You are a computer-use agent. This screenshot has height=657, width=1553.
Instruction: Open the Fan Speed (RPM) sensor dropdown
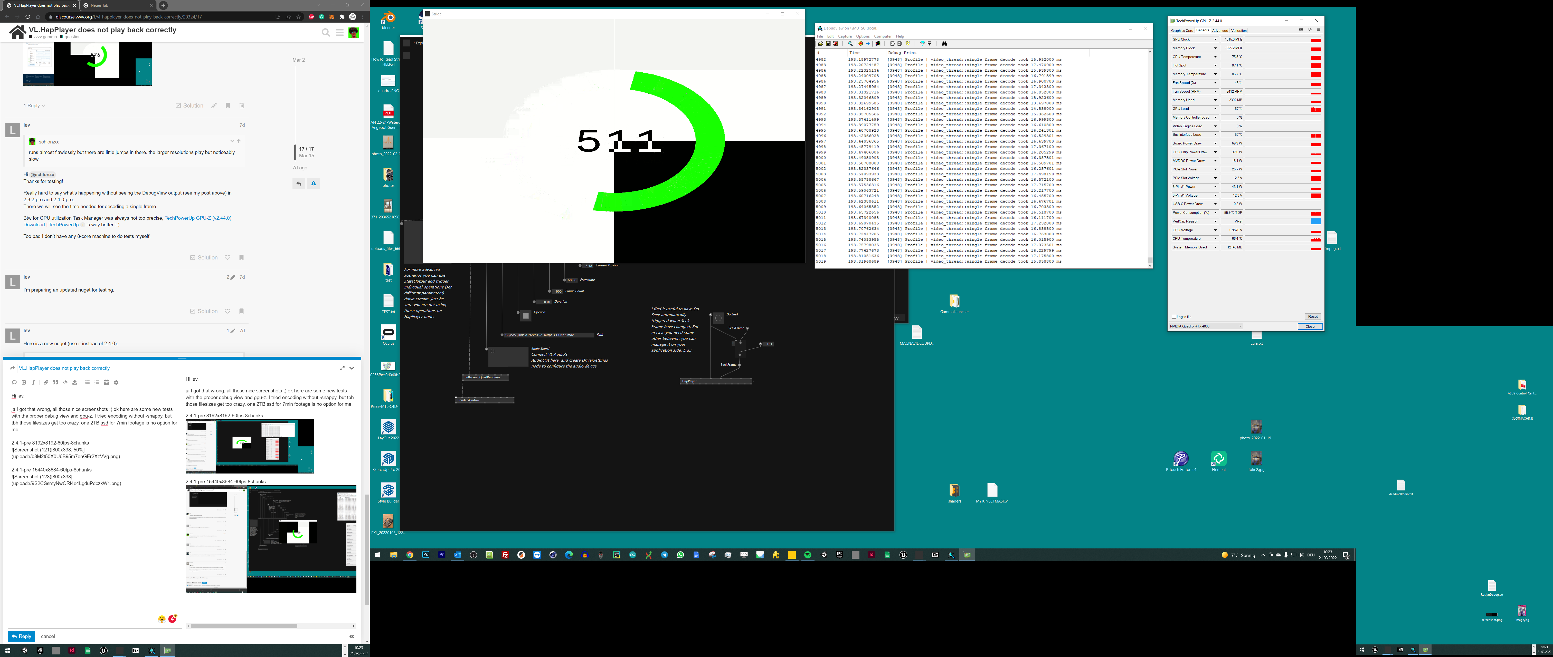(x=1215, y=92)
